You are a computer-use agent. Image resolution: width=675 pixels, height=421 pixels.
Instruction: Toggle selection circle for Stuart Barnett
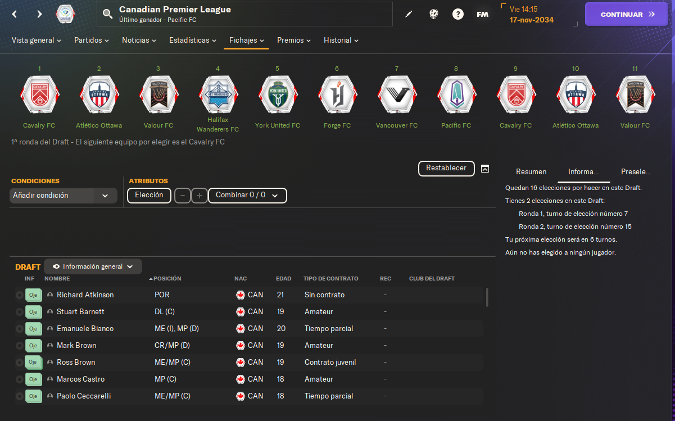pyautogui.click(x=19, y=312)
